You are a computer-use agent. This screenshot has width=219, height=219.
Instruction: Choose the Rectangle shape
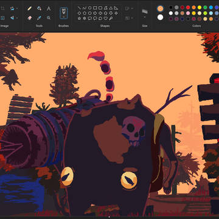tap(95, 8)
